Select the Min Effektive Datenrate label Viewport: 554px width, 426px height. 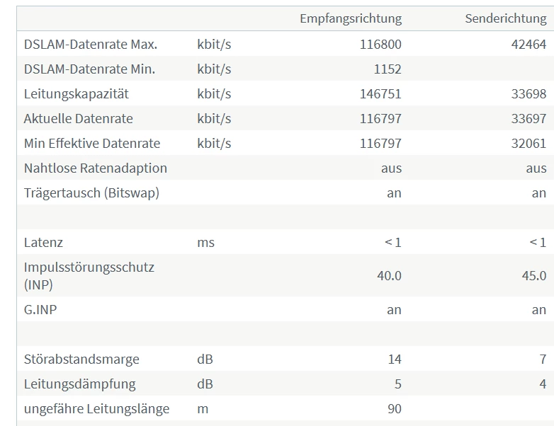tap(92, 143)
